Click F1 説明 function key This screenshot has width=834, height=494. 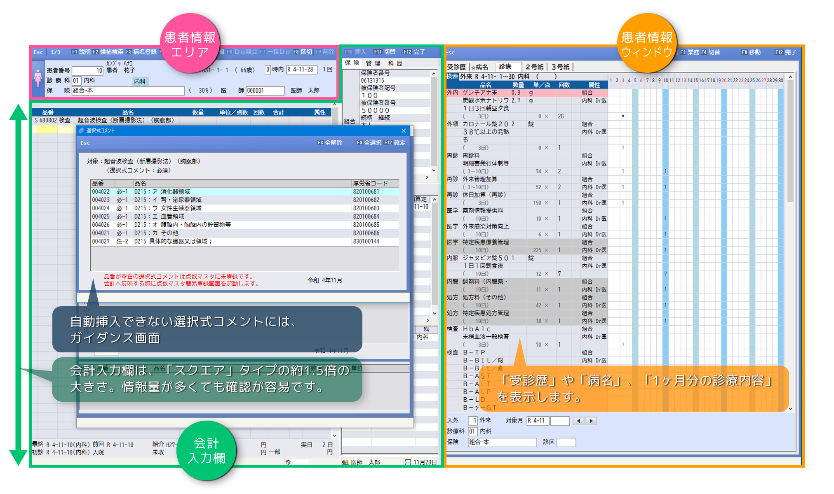click(x=81, y=52)
